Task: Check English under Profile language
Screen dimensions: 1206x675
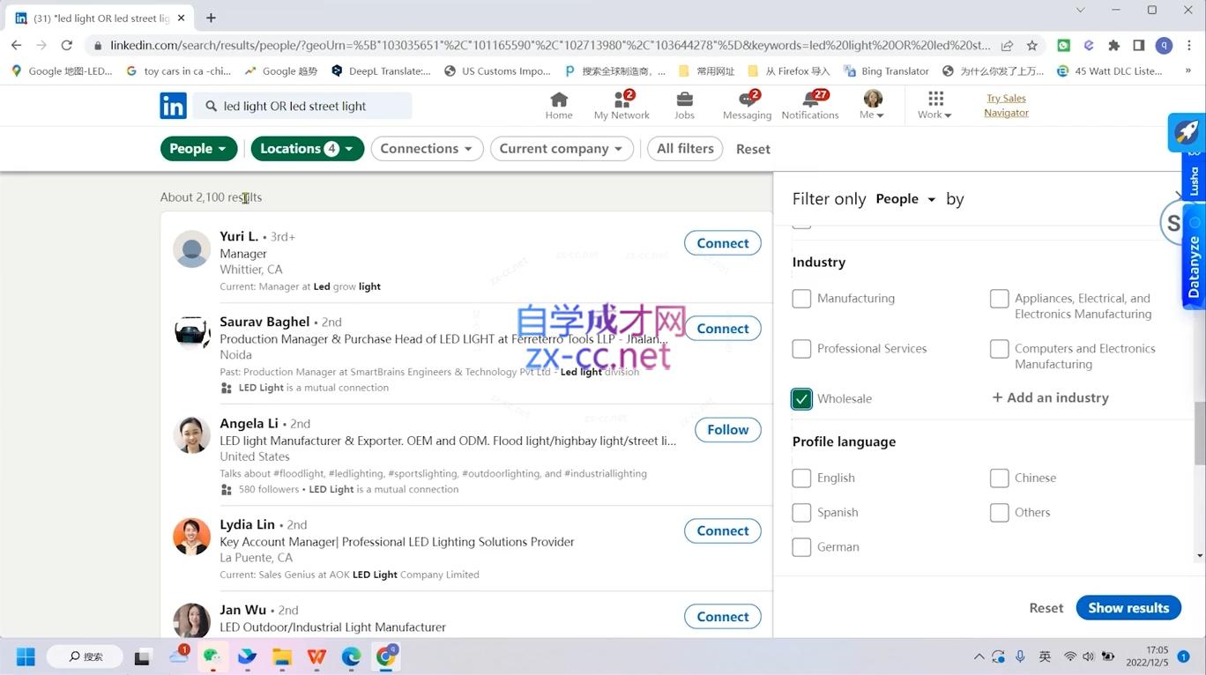Action: pyautogui.click(x=801, y=478)
